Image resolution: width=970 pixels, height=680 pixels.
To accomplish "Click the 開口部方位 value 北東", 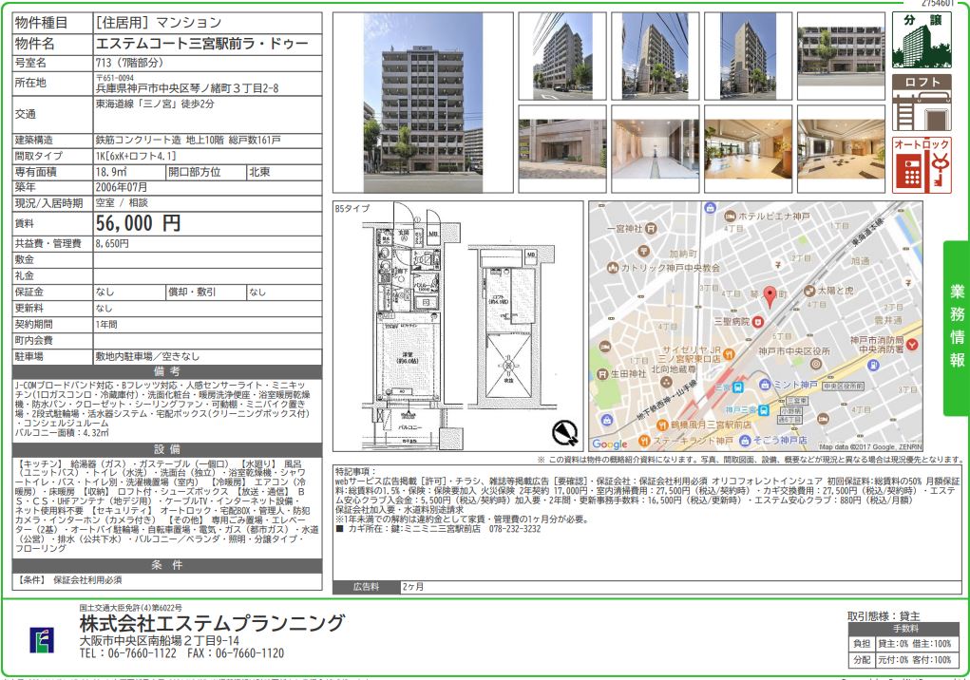I will [x=259, y=172].
